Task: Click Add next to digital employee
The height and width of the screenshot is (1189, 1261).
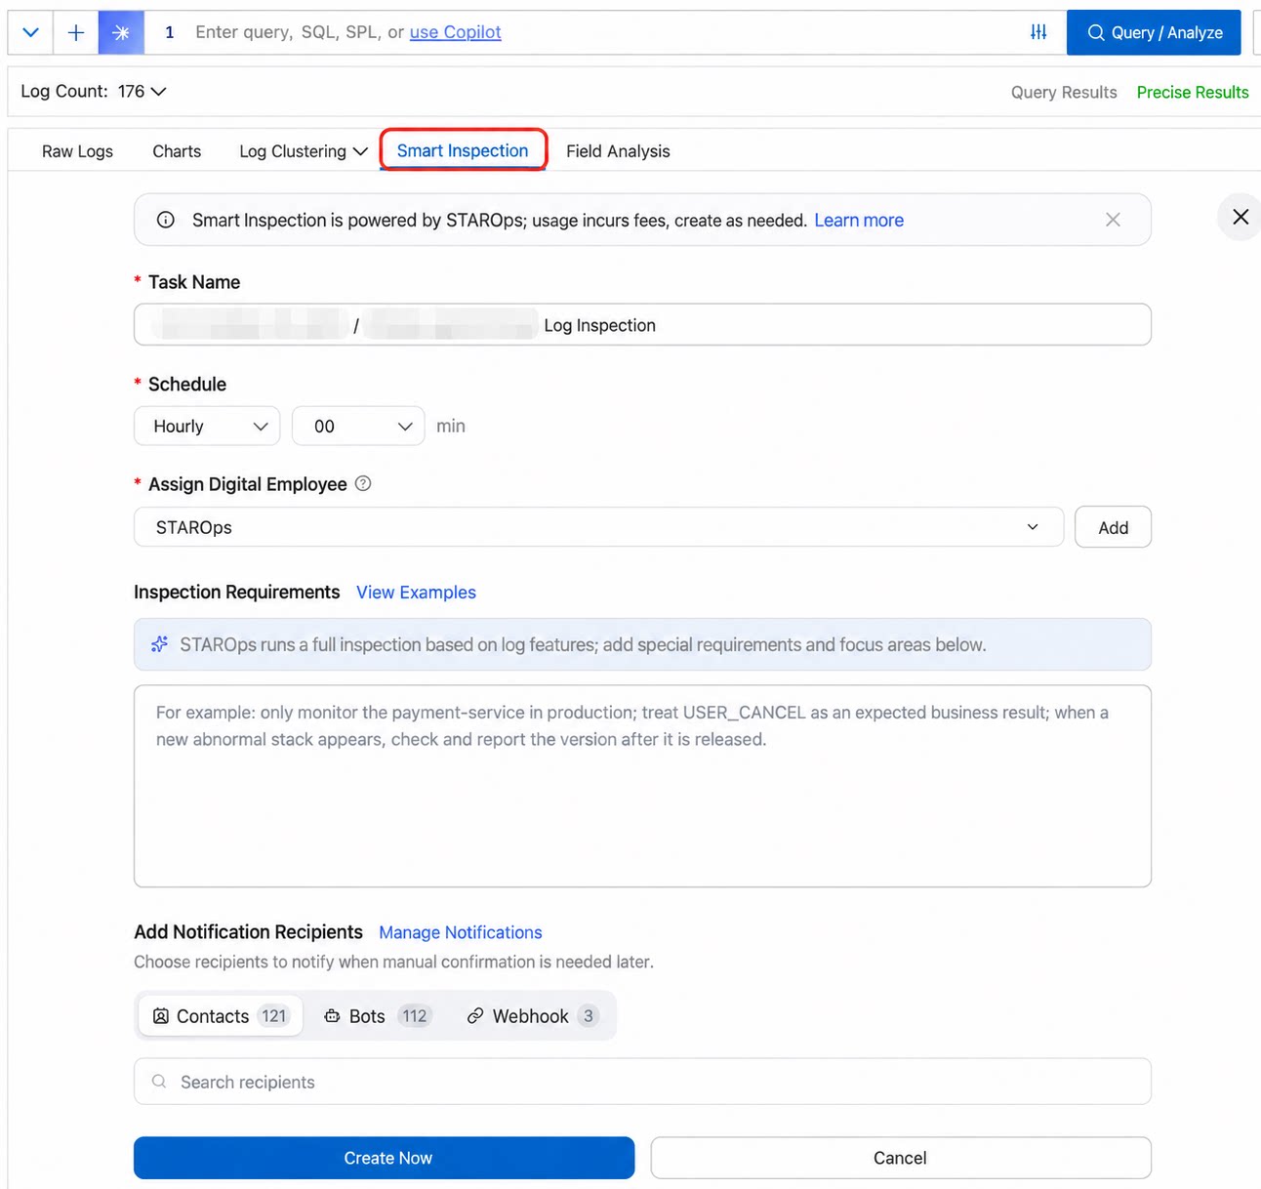Action: pos(1113,527)
